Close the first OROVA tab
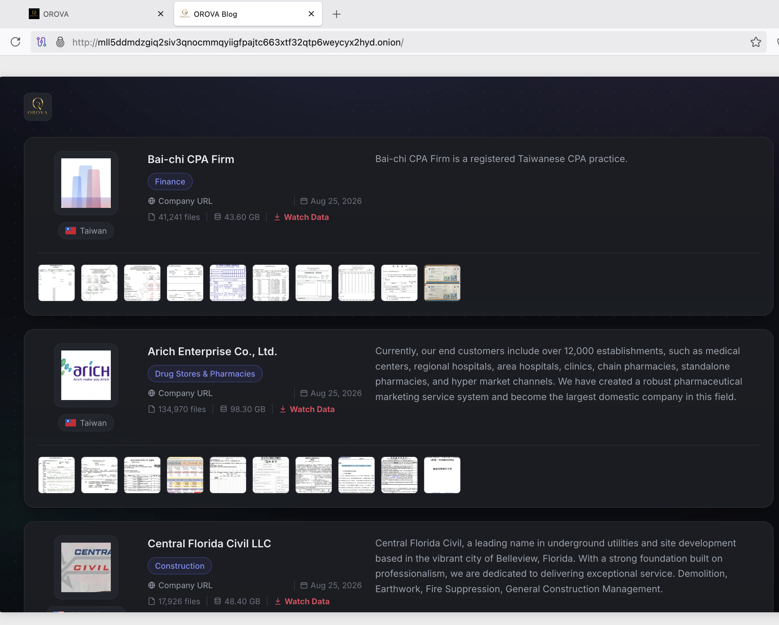 (x=161, y=14)
